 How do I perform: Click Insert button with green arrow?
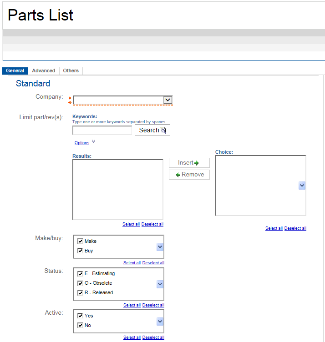tap(189, 163)
